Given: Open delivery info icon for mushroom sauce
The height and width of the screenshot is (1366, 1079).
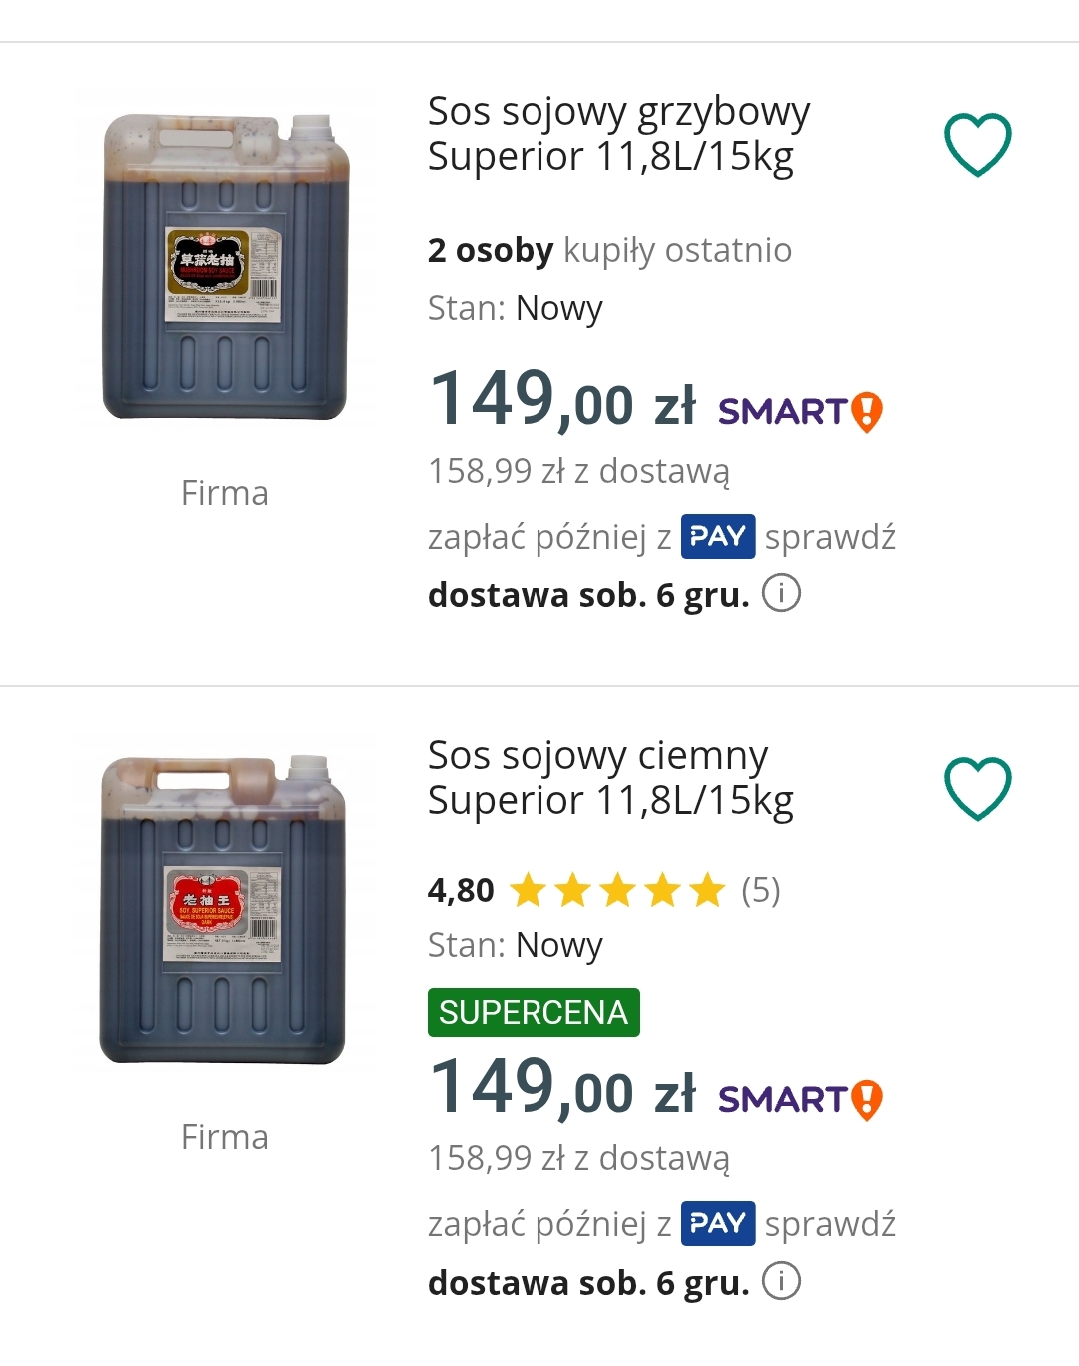Looking at the screenshot, I should 781,593.
